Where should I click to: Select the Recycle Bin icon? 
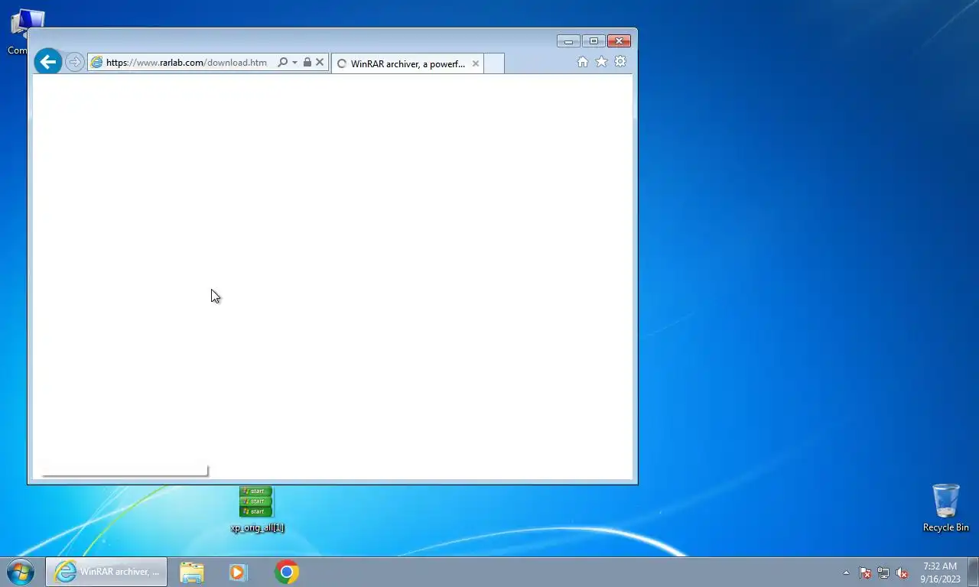click(945, 508)
